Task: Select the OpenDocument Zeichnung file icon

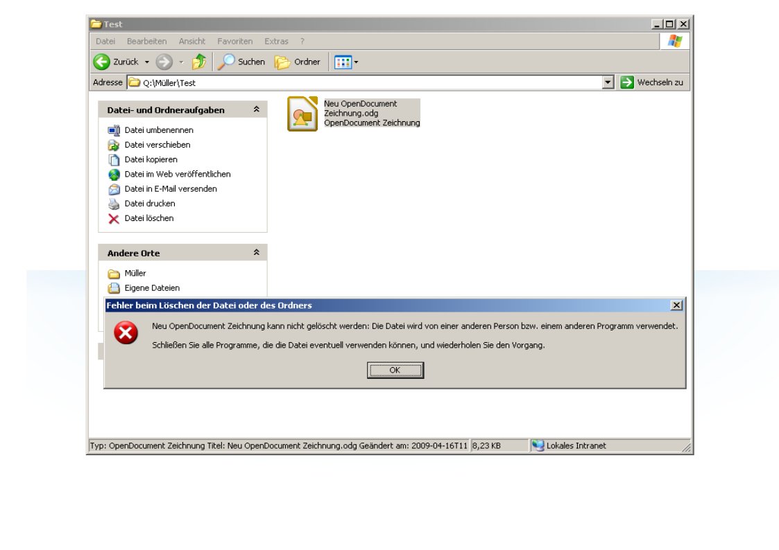Action: click(302, 114)
